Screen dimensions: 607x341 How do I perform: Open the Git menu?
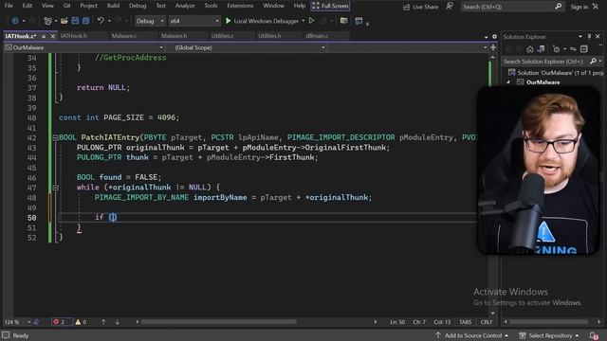click(x=66, y=6)
